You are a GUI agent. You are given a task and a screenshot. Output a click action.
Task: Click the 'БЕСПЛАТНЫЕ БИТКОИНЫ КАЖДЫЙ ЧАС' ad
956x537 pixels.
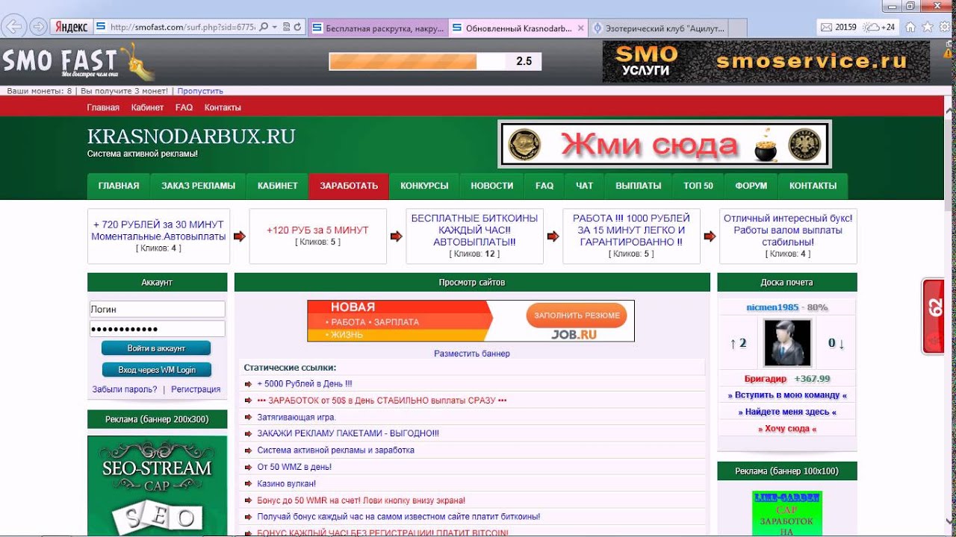pyautogui.click(x=474, y=230)
